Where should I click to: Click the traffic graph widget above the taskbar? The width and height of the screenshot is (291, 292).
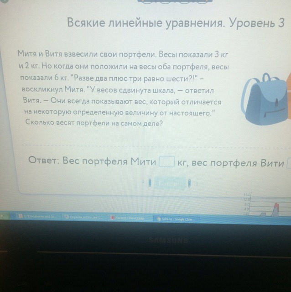point(267,205)
